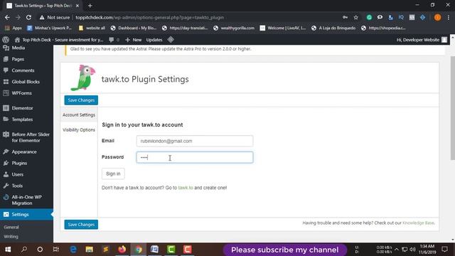The width and height of the screenshot is (455, 256).
Task: Open the General settings submenu
Action: tap(11, 227)
